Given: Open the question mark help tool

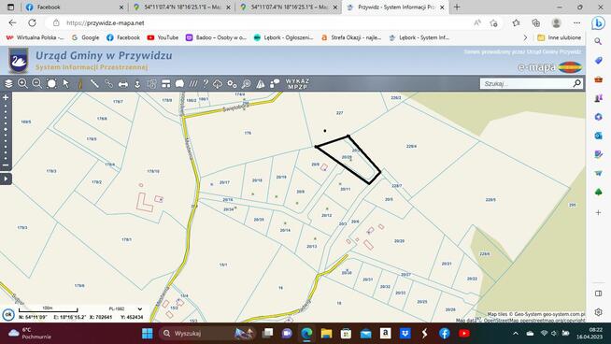Looking at the screenshot, I should point(206,83).
